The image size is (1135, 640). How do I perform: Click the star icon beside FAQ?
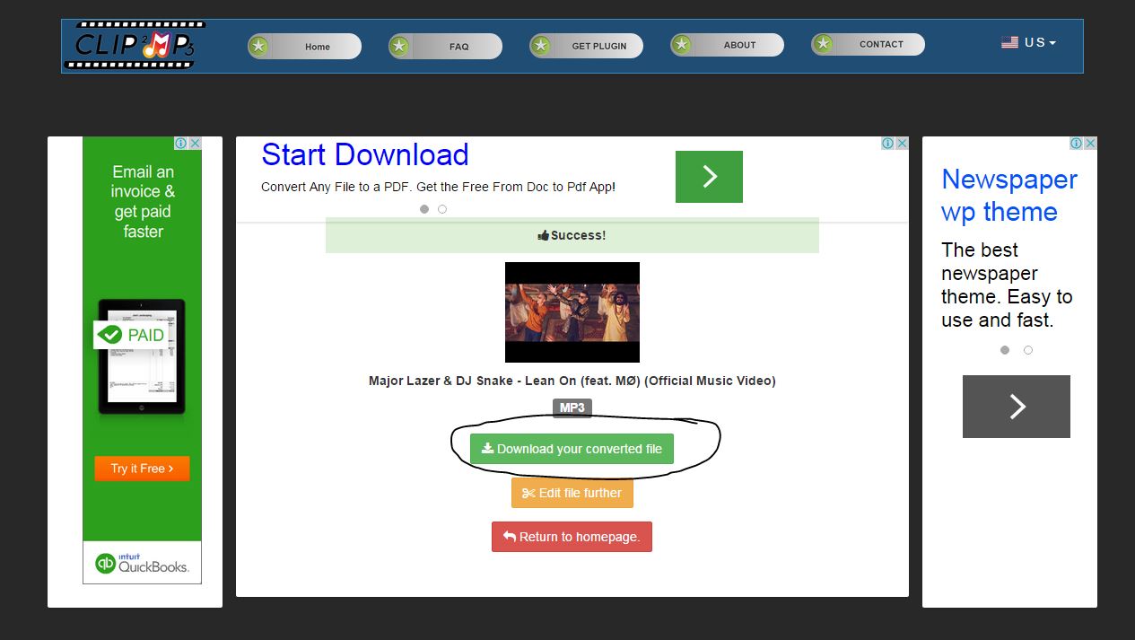click(x=400, y=46)
